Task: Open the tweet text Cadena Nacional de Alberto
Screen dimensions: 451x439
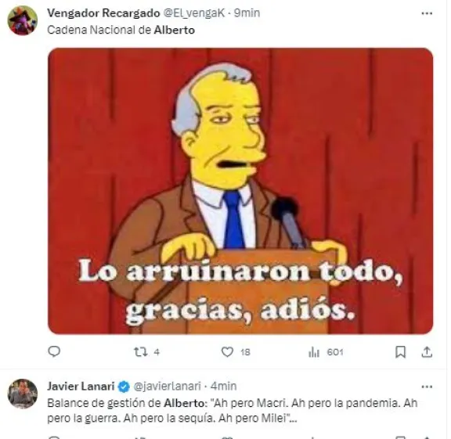Action: click(121, 31)
